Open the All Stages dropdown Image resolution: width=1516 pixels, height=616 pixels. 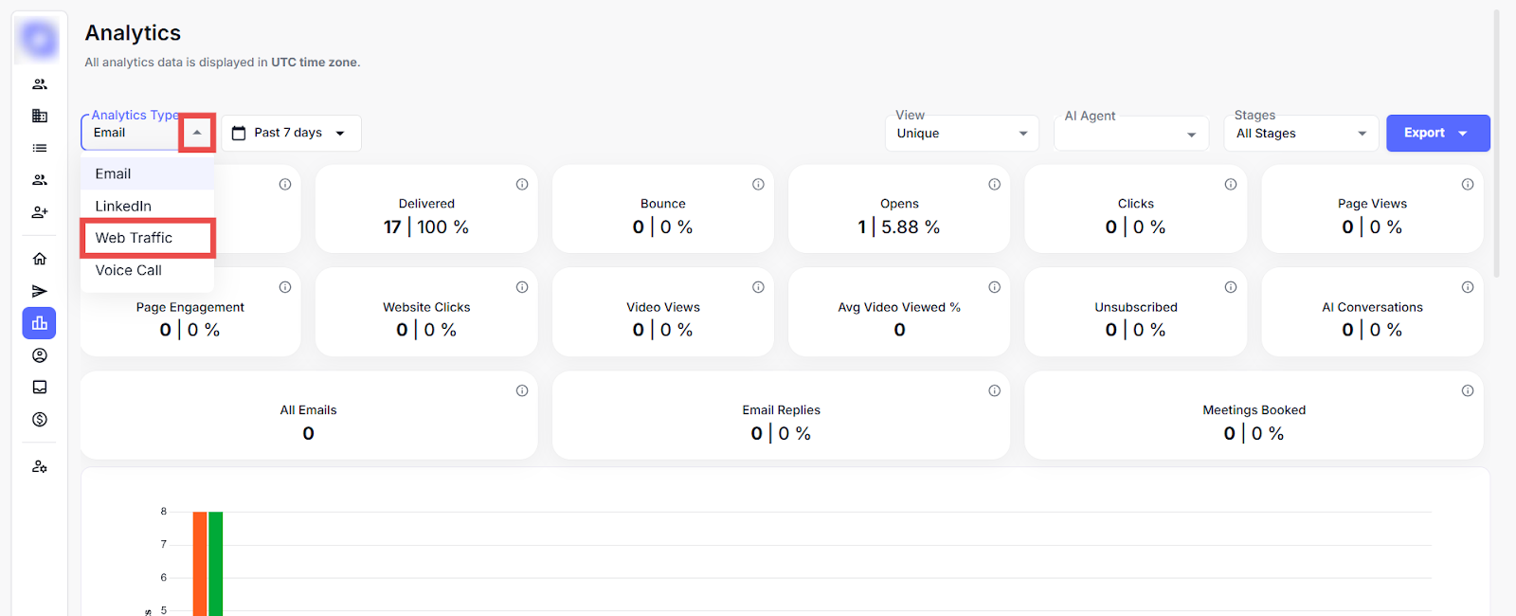tap(1301, 134)
